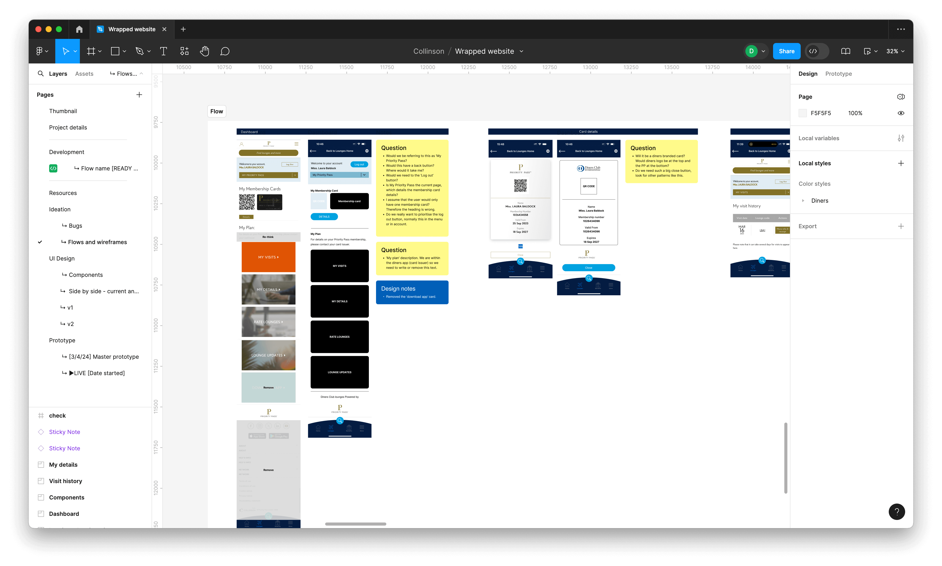The image size is (942, 566).
Task: Open the Wrapped website file title dropdown
Action: 521,51
